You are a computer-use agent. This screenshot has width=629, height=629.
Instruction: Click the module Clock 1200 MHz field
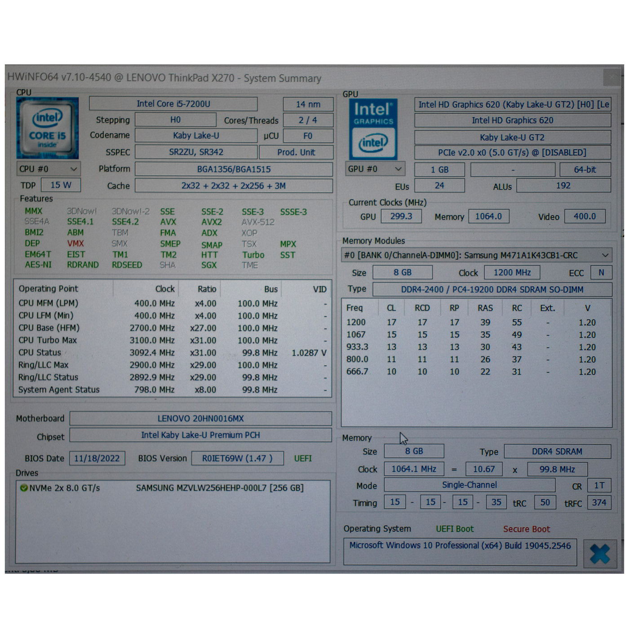pos(512,272)
